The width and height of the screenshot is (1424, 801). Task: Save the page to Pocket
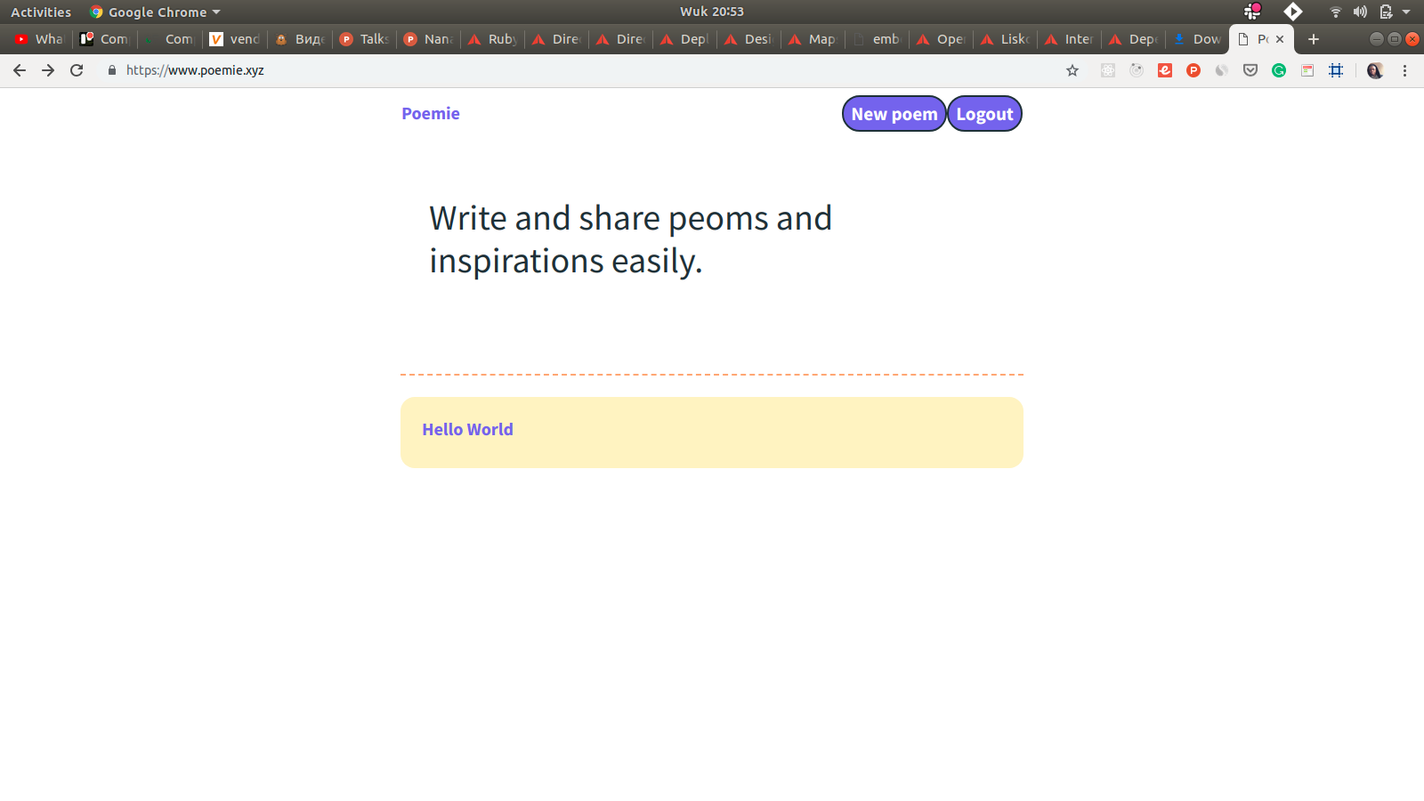(x=1250, y=70)
